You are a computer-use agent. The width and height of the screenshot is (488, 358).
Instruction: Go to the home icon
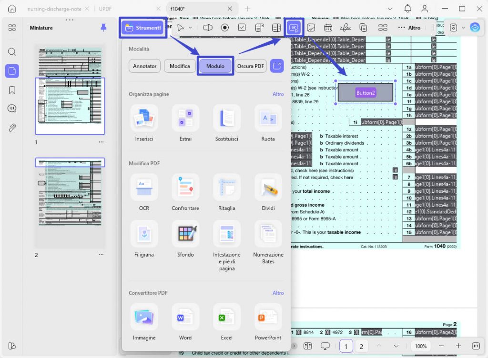[x=12, y=9]
